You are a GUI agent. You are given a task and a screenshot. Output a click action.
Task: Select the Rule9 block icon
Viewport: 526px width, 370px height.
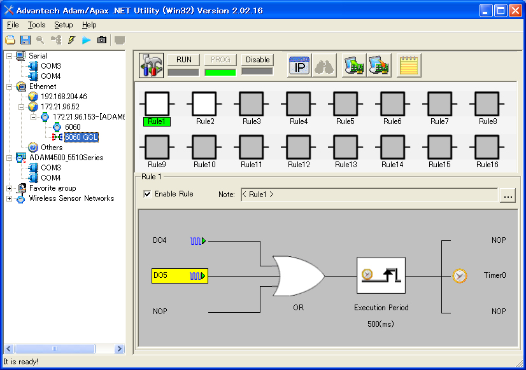[157, 147]
